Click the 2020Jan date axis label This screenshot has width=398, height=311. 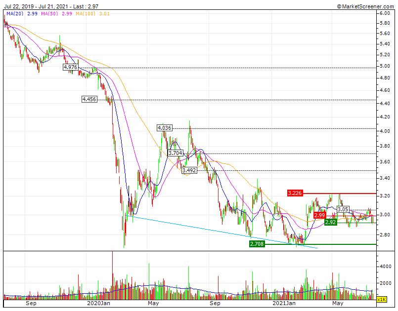[98, 303]
